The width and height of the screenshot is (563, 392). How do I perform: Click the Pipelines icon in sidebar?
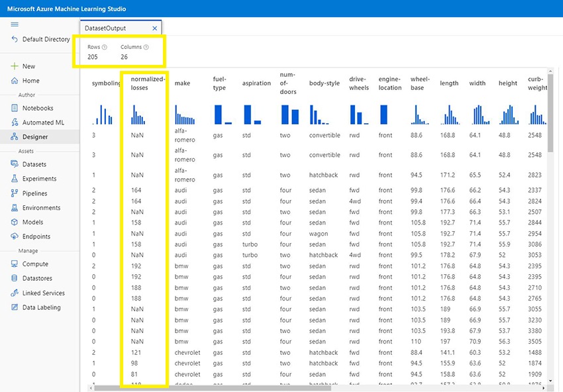[15, 193]
